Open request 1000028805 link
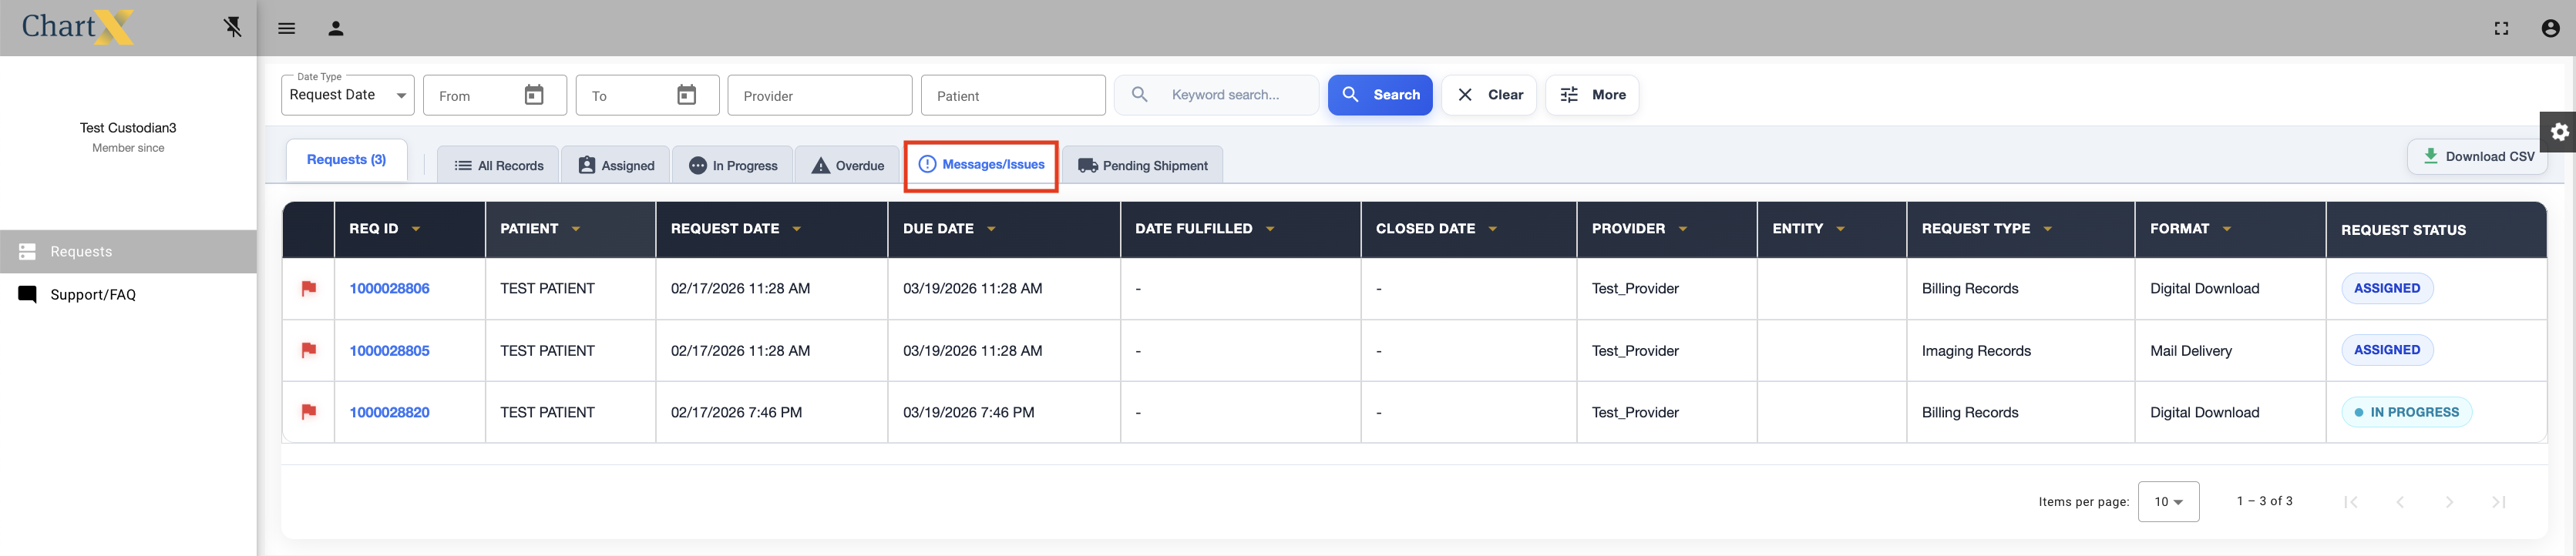 pos(389,350)
